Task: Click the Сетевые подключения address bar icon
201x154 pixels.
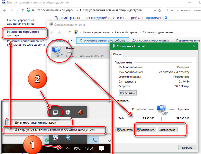Action: 76,32
